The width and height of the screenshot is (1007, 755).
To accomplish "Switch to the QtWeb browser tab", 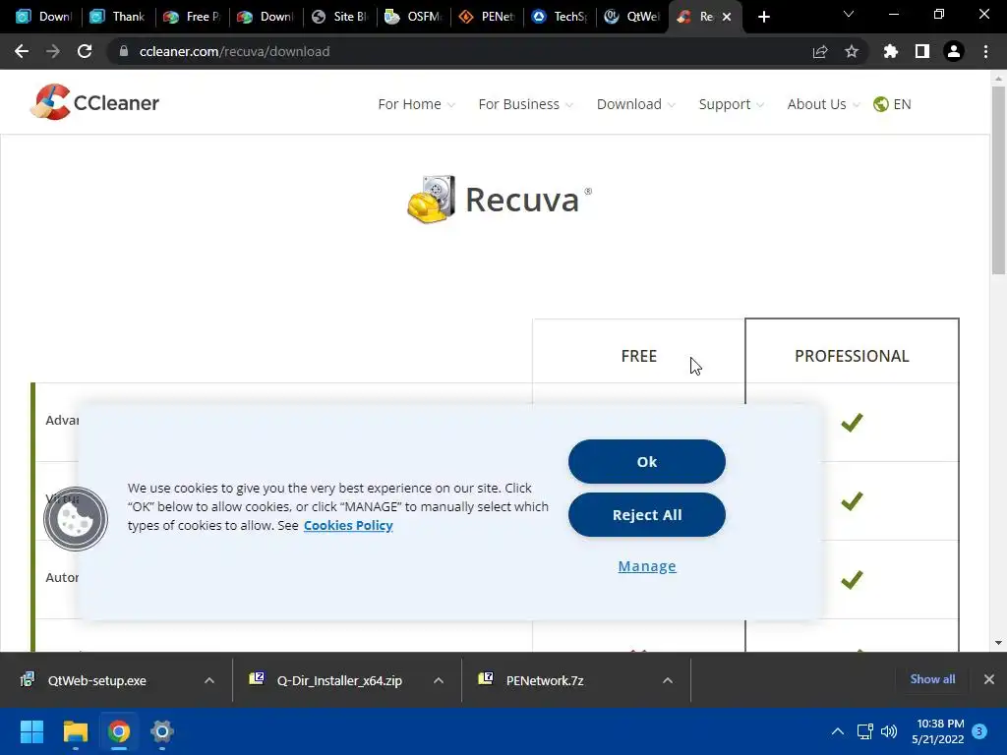I will [x=634, y=17].
